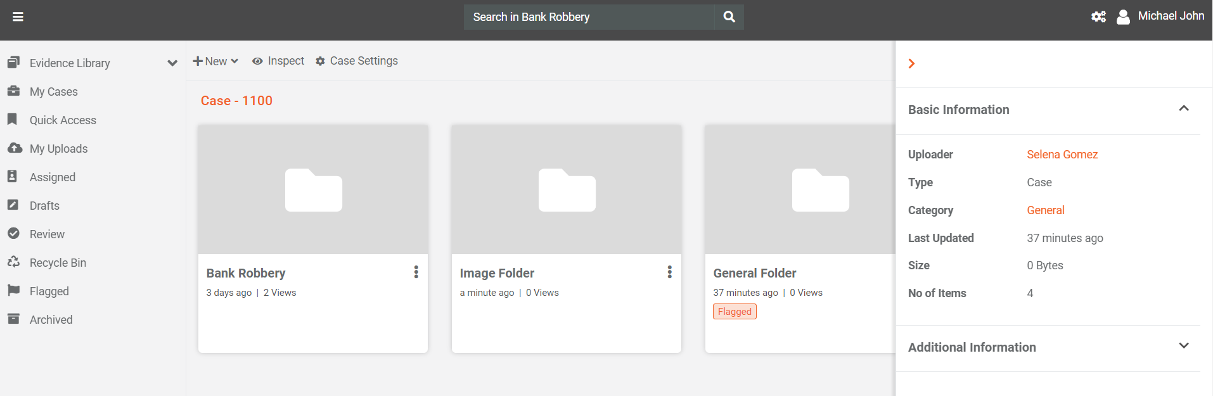Screen dimensions: 1213x396
Task: Expand the Evidence Library chevron
Action: 172,63
